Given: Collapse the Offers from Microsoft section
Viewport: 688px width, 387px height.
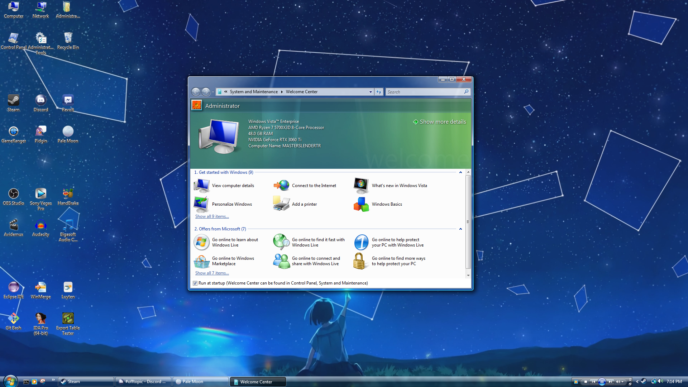Looking at the screenshot, I should pyautogui.click(x=460, y=229).
